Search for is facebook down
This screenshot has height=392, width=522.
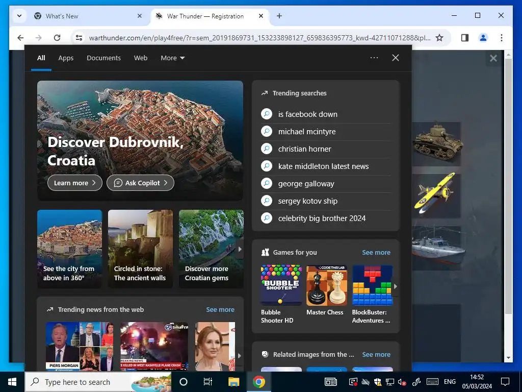tap(326, 114)
